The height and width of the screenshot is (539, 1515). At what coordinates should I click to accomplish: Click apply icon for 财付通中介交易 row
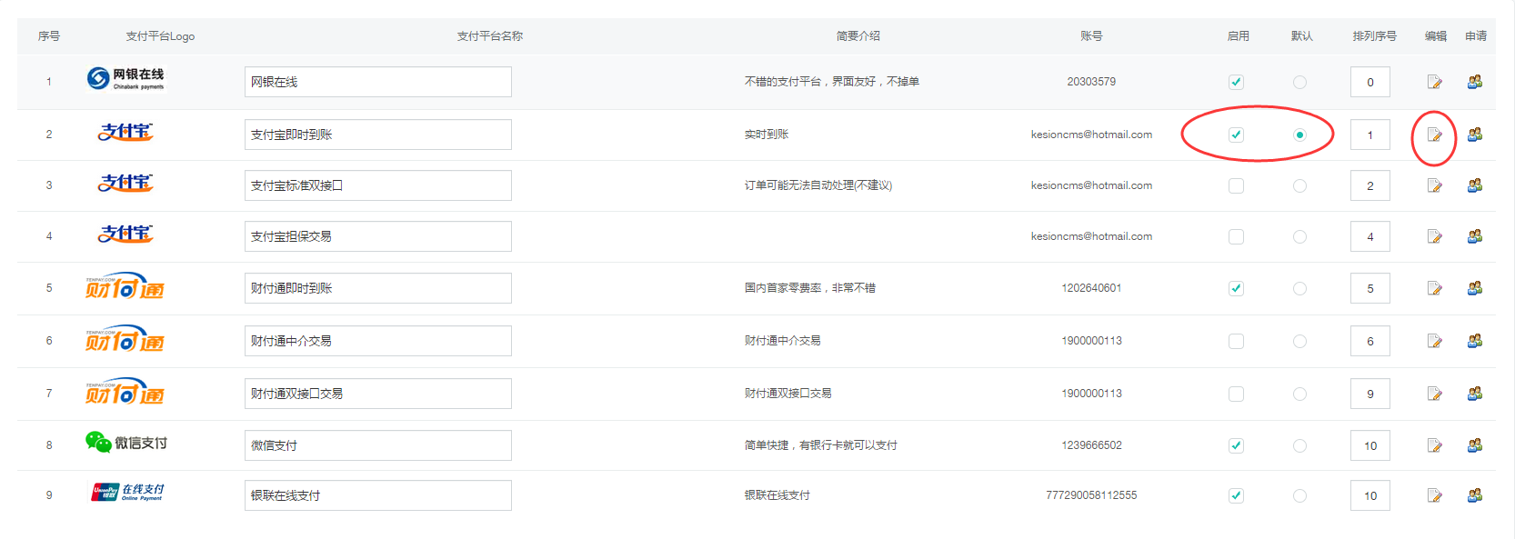point(1474,341)
